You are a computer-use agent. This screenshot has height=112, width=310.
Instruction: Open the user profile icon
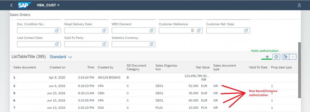pos(299,5)
